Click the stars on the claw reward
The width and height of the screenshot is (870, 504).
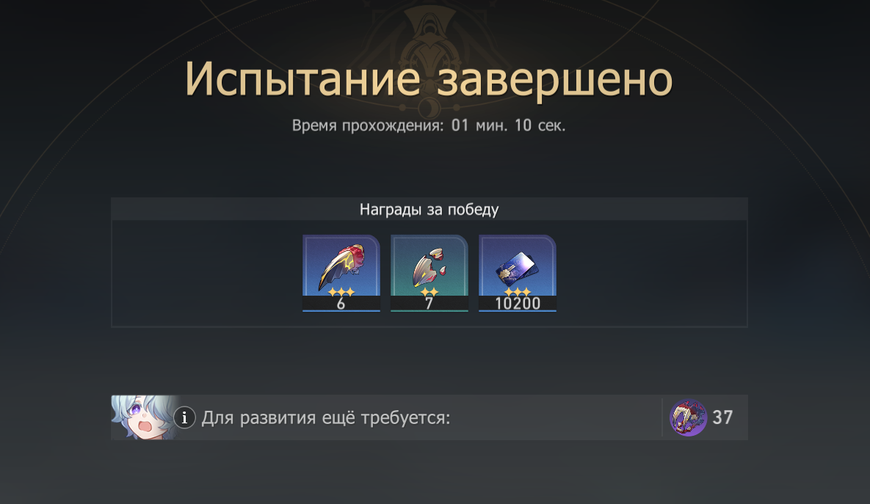click(x=341, y=292)
